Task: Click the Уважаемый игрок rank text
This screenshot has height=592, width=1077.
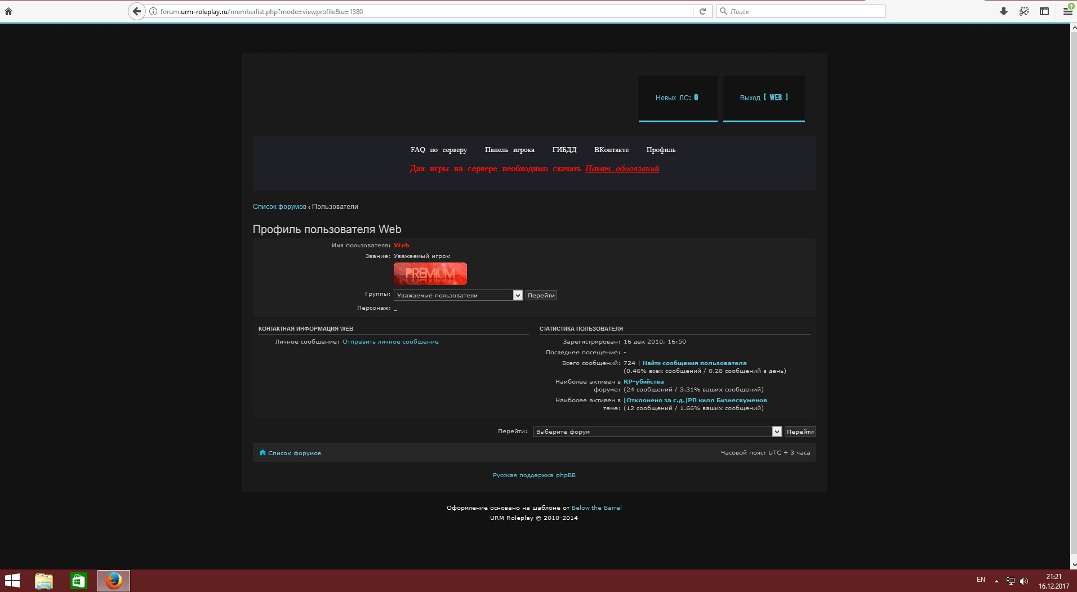Action: pyautogui.click(x=422, y=256)
